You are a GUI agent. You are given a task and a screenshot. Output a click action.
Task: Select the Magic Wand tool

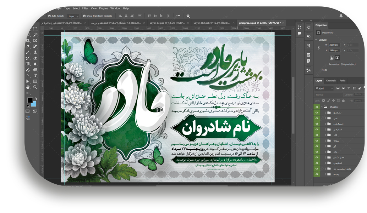point(35,35)
